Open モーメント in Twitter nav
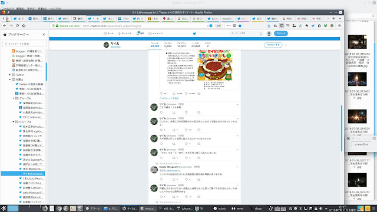377x212 pixels. pyautogui.click(x=125, y=34)
